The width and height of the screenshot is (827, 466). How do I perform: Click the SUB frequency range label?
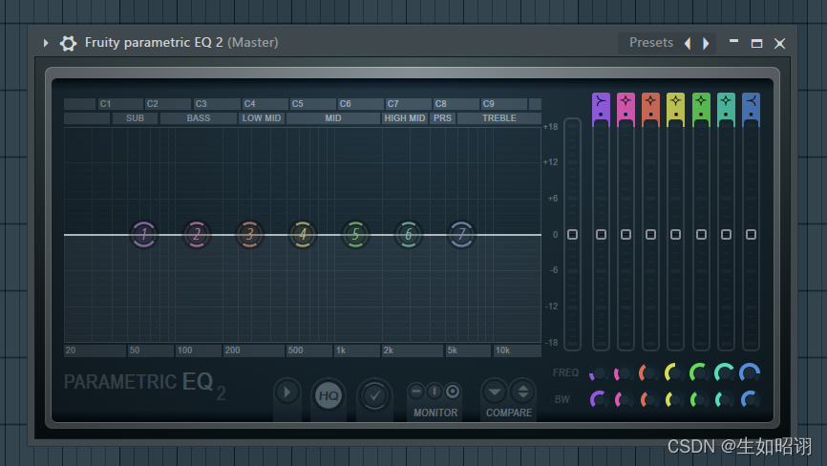point(135,118)
